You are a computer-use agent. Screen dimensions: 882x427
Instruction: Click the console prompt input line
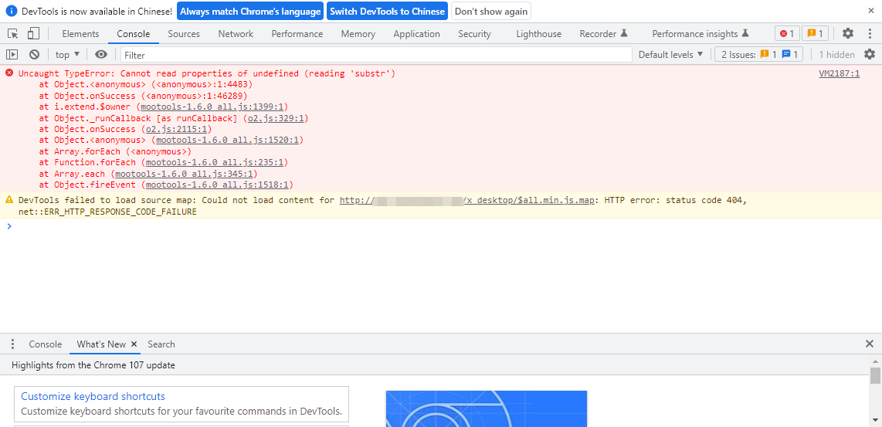(441, 226)
